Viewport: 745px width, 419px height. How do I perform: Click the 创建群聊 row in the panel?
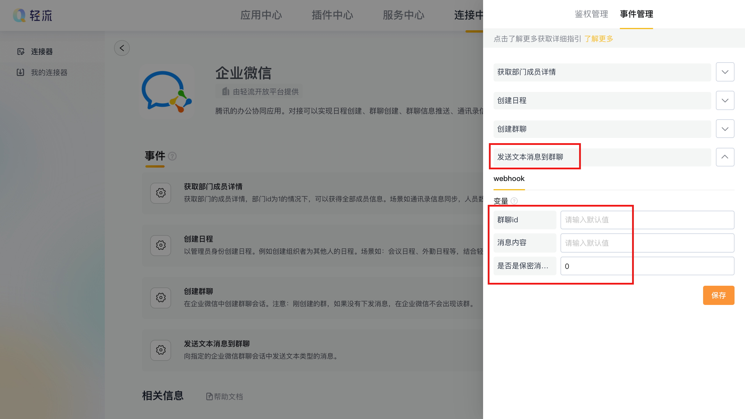point(602,129)
